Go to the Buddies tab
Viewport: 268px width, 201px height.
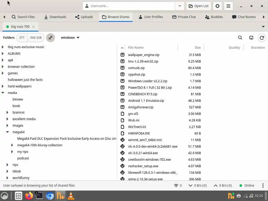point(214,17)
